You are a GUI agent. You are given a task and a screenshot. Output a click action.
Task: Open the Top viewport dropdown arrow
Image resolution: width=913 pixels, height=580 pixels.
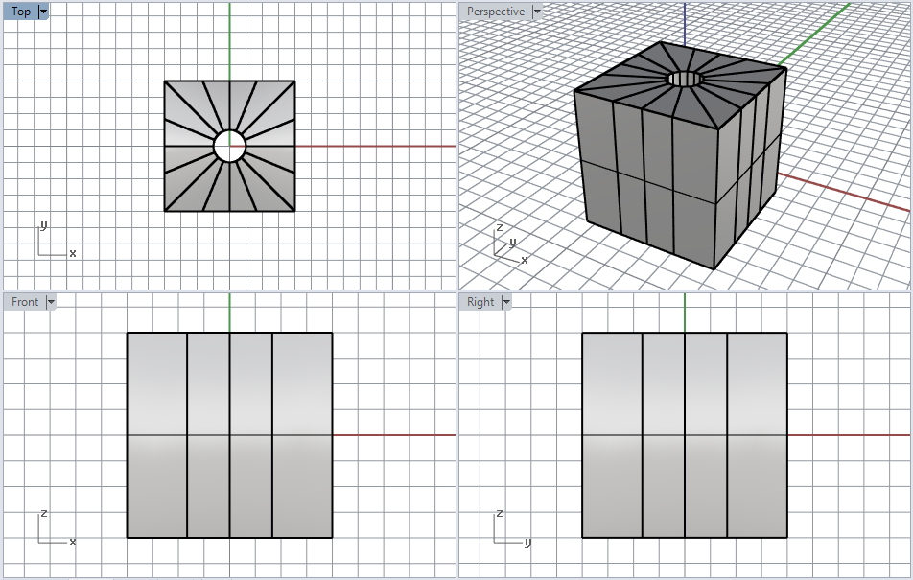(44, 12)
